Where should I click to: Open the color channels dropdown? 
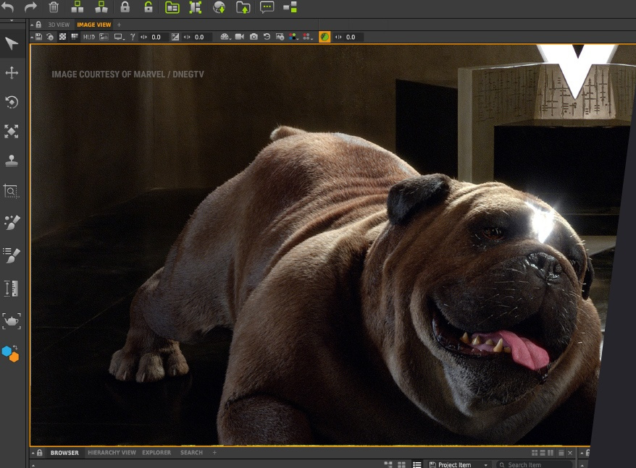click(294, 37)
